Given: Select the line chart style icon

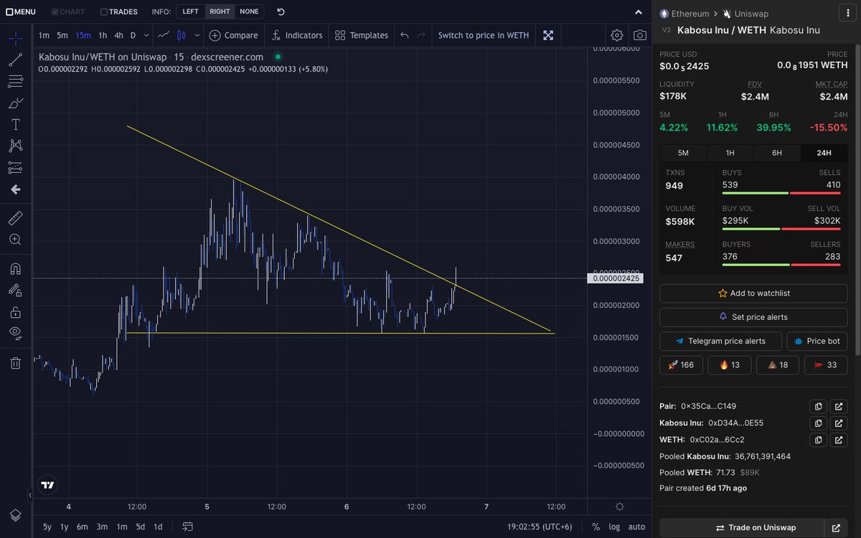Looking at the screenshot, I should (164, 35).
